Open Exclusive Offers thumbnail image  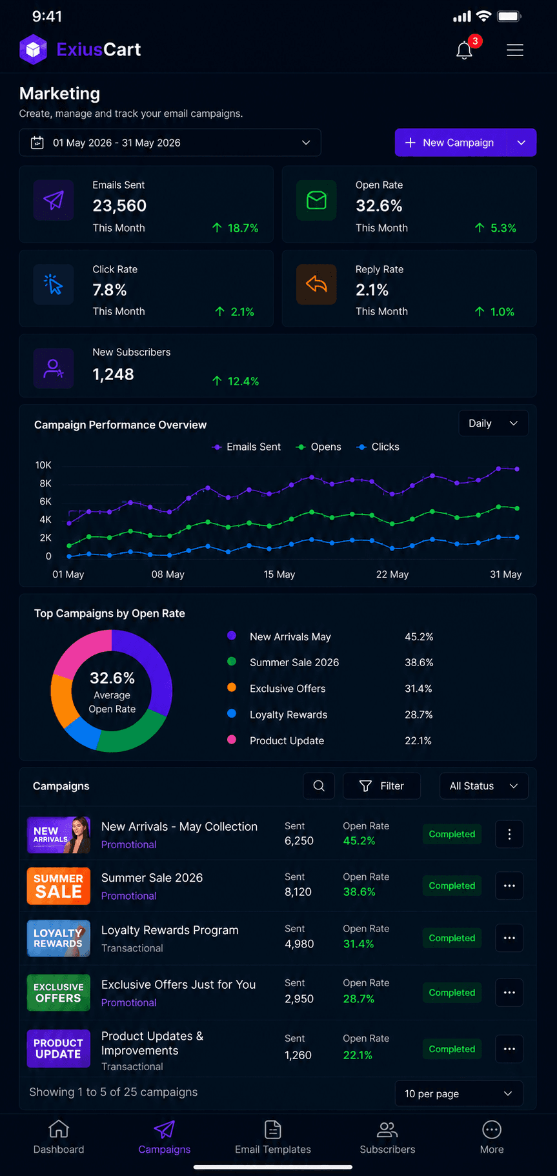pos(59,993)
